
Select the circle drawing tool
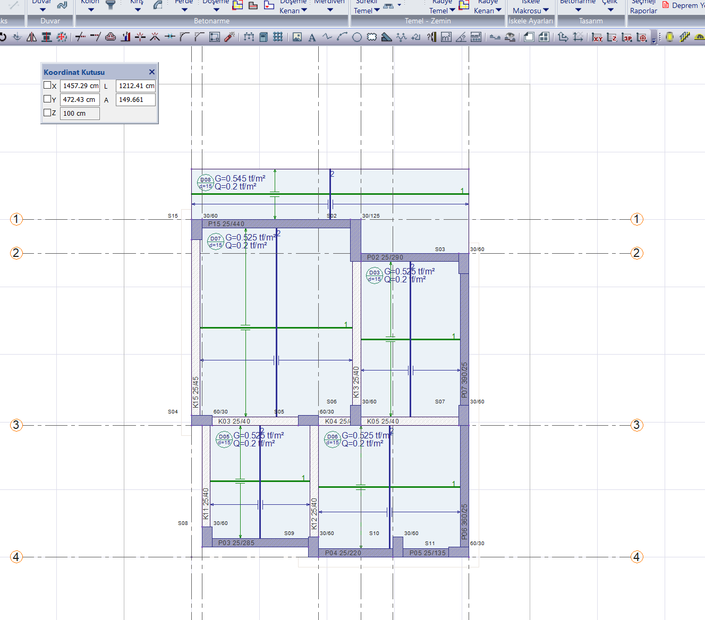[x=357, y=37]
